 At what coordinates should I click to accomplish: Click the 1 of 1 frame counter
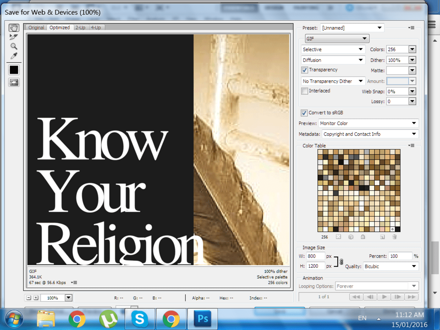click(x=324, y=297)
